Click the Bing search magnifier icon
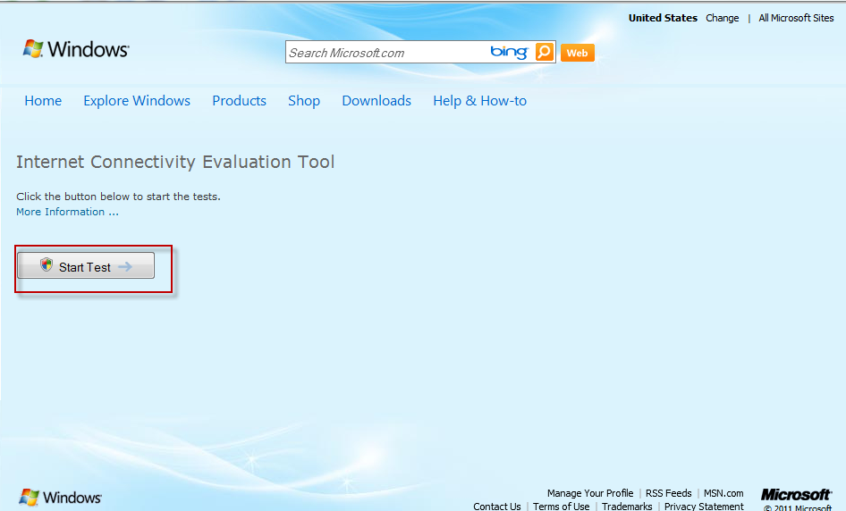This screenshot has width=846, height=511. (545, 53)
